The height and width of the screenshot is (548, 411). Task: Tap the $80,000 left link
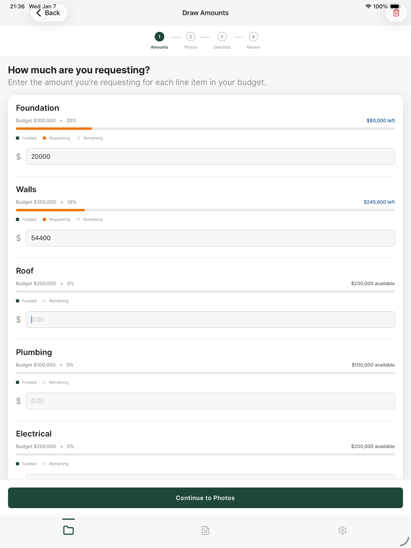tap(381, 121)
